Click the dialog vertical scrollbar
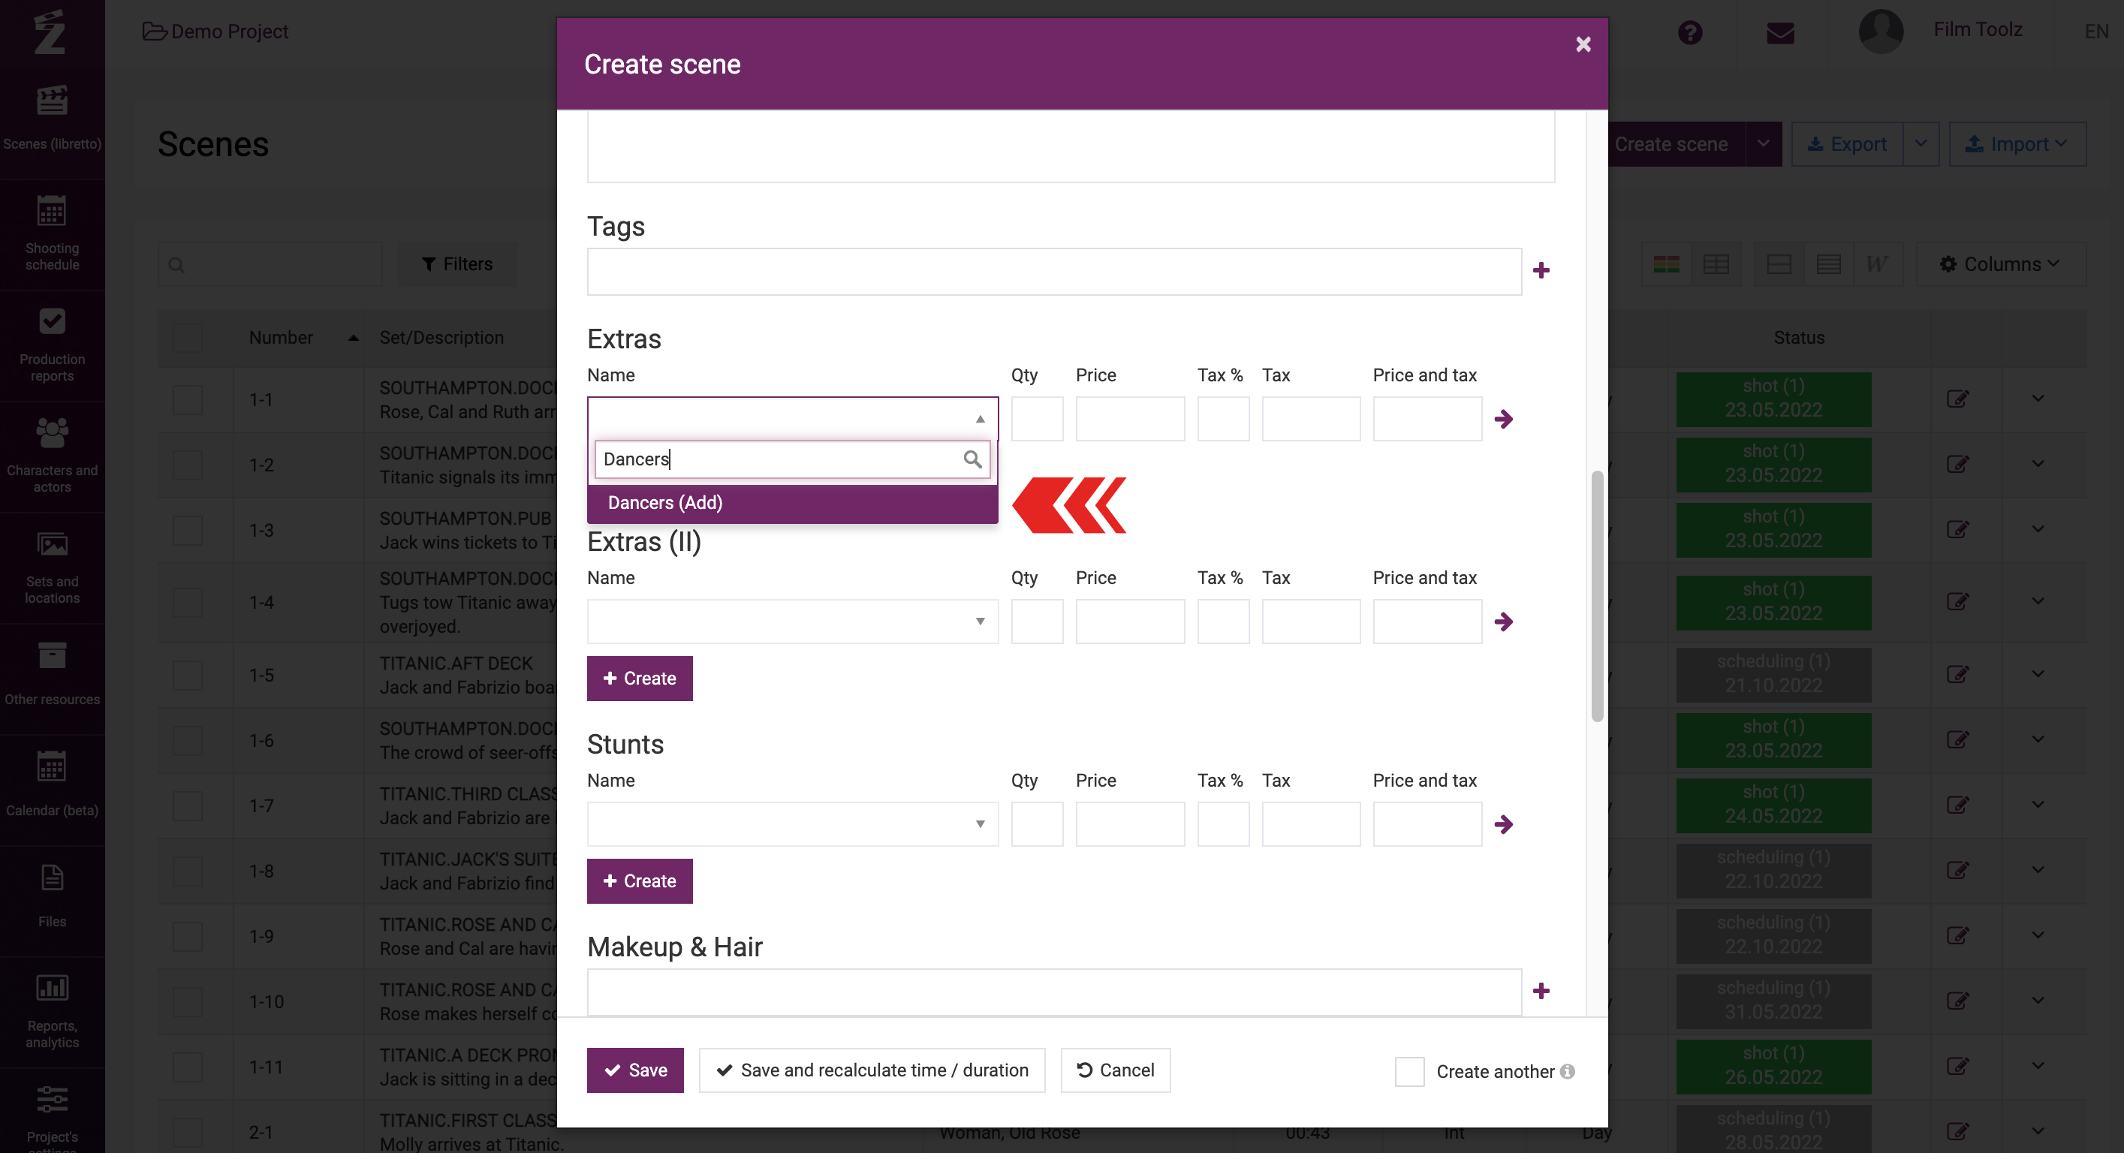Viewport: 2124px width, 1153px height. pos(1597,596)
